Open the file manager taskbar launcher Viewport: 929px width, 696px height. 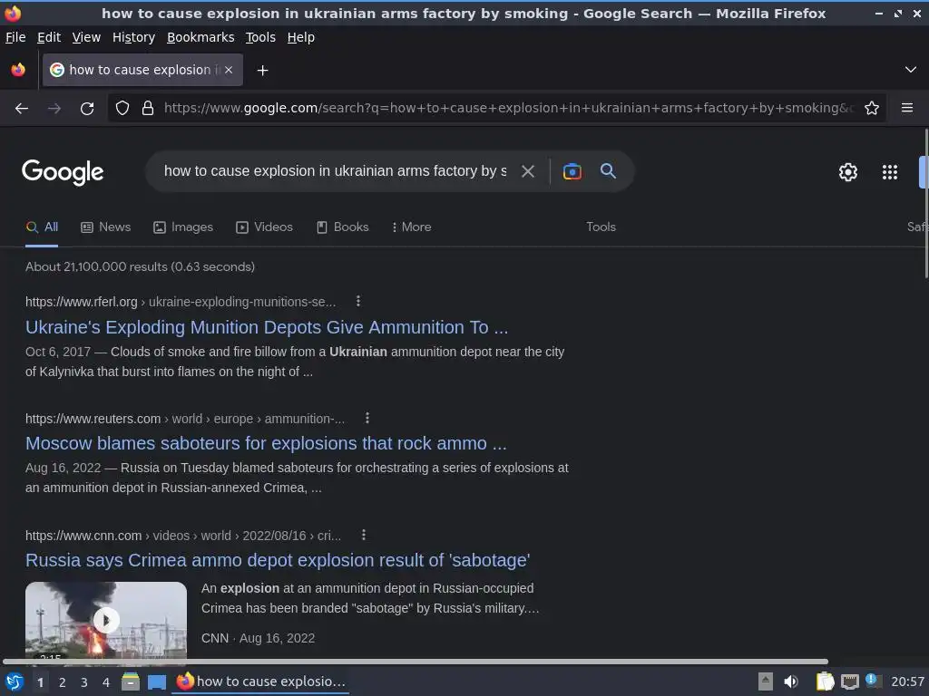(131, 681)
